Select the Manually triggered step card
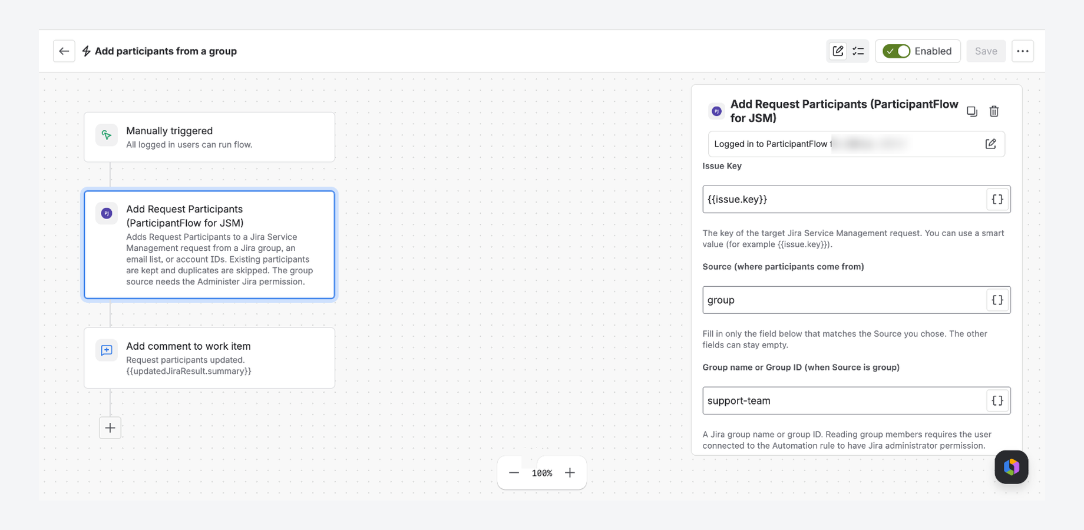Viewport: 1084px width, 530px height. coord(209,137)
